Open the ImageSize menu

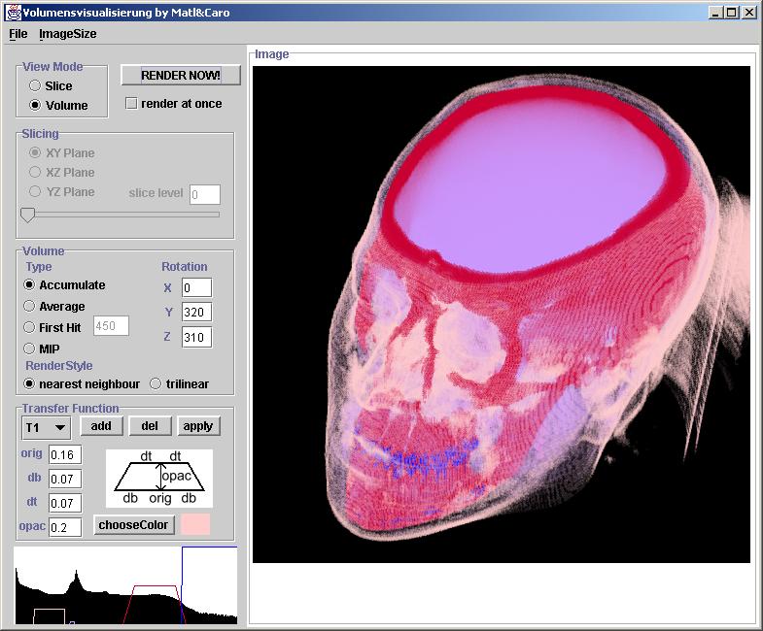(67, 34)
